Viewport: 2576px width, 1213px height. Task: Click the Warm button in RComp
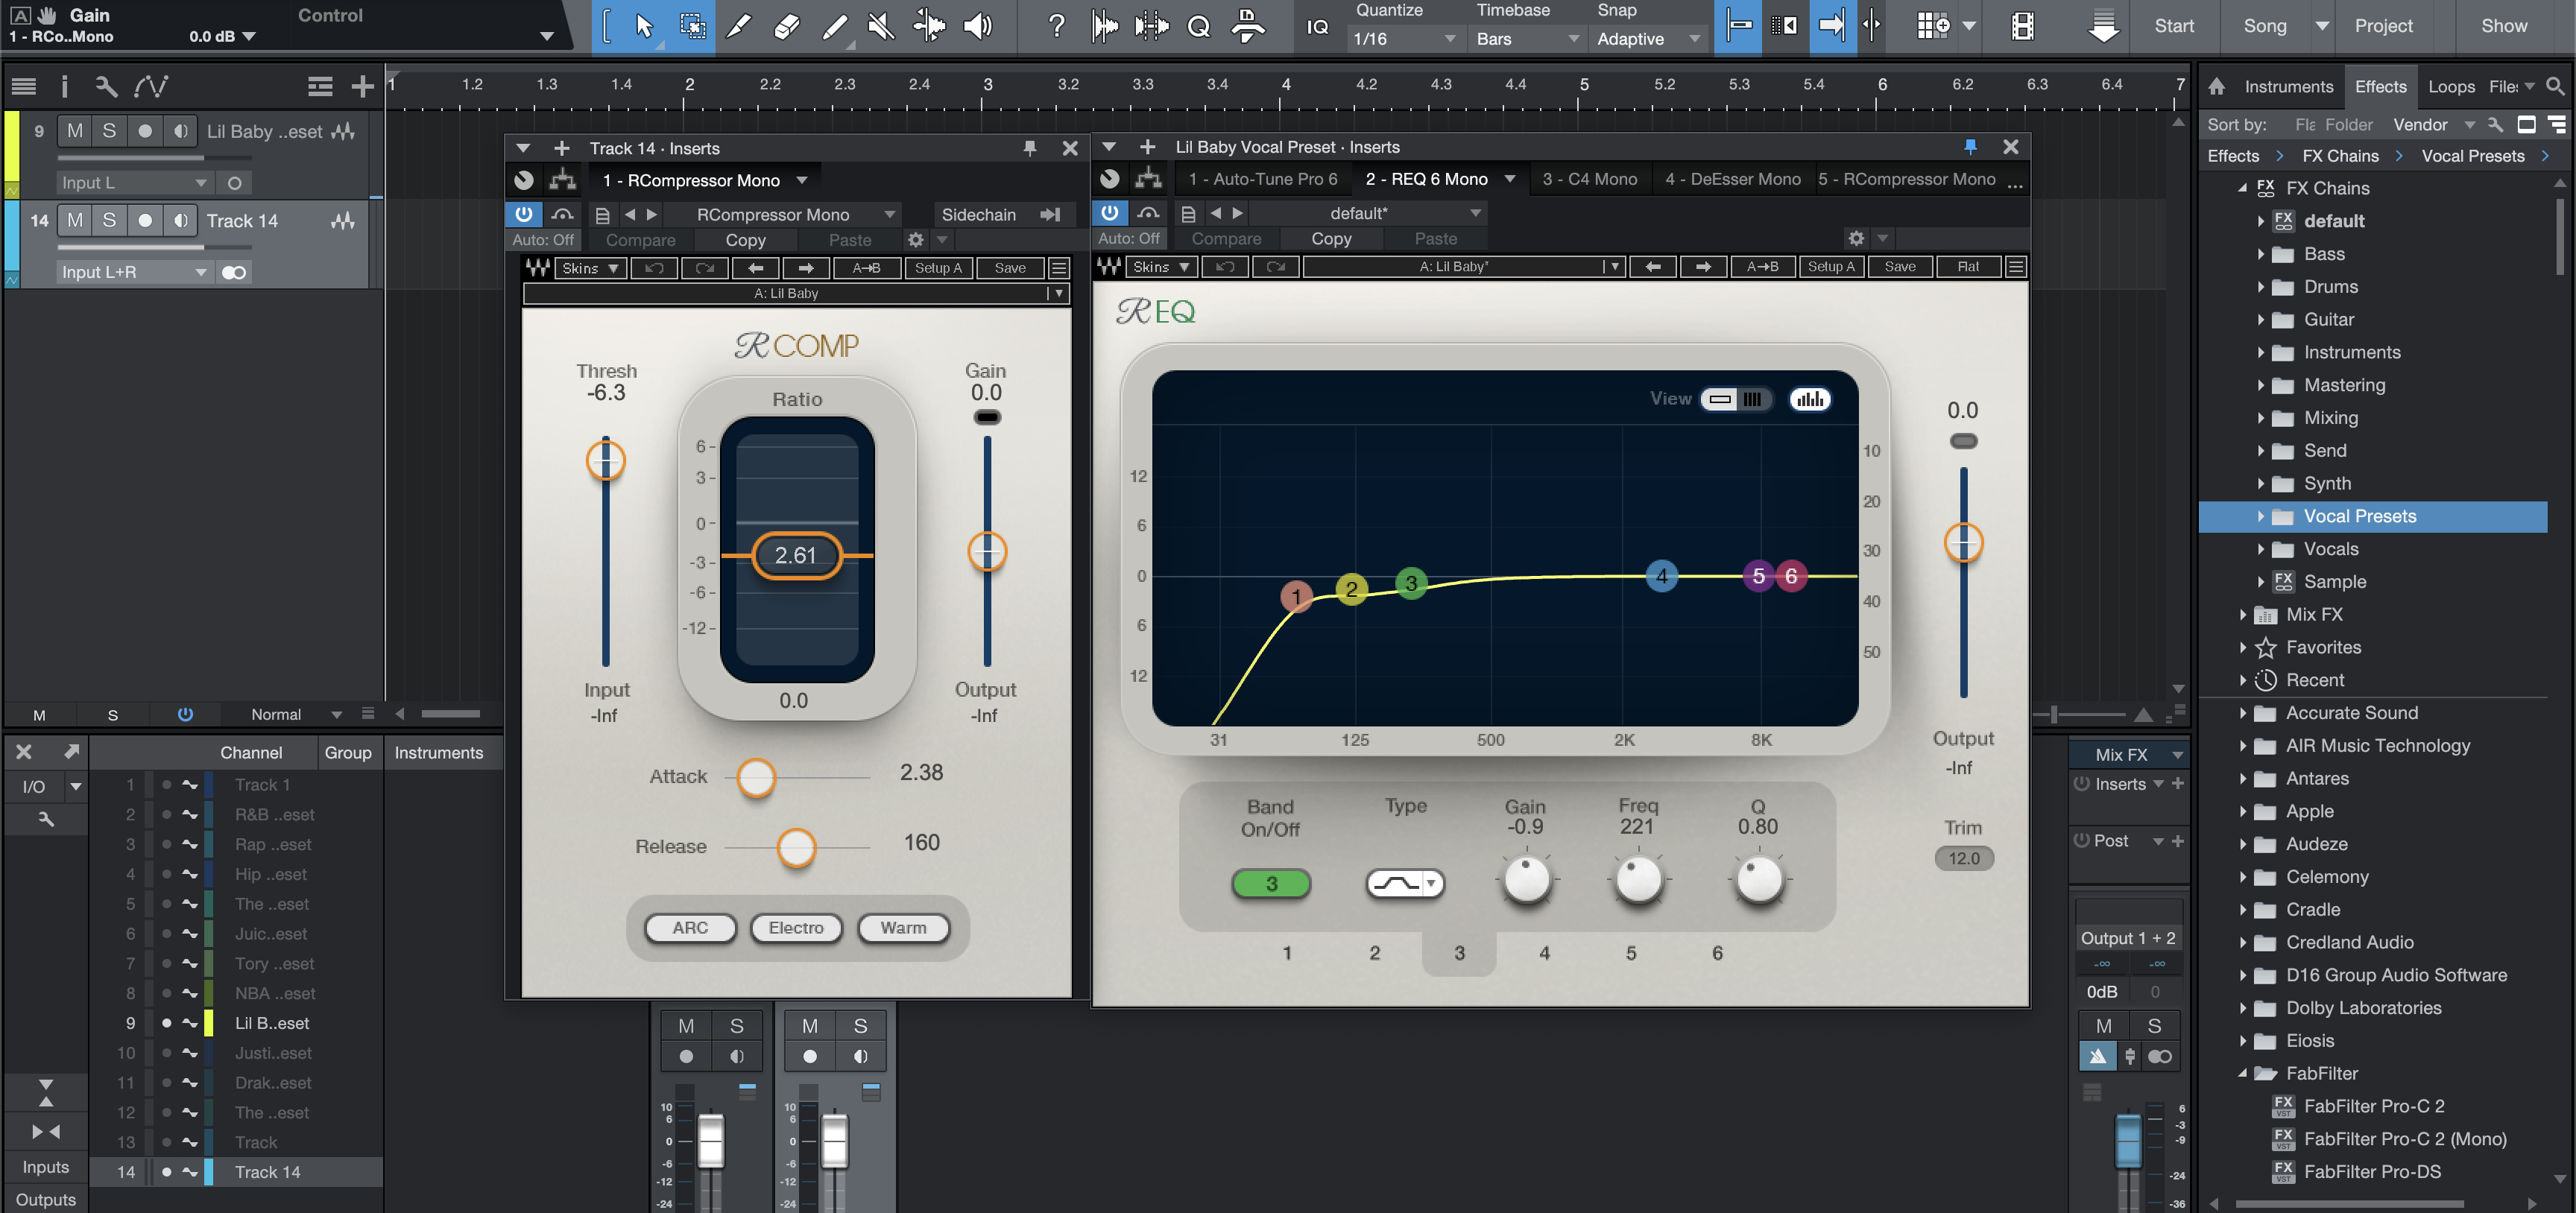[903, 927]
